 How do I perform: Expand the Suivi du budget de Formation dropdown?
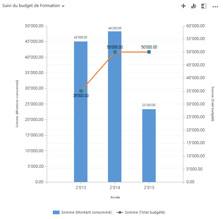click(63, 6)
